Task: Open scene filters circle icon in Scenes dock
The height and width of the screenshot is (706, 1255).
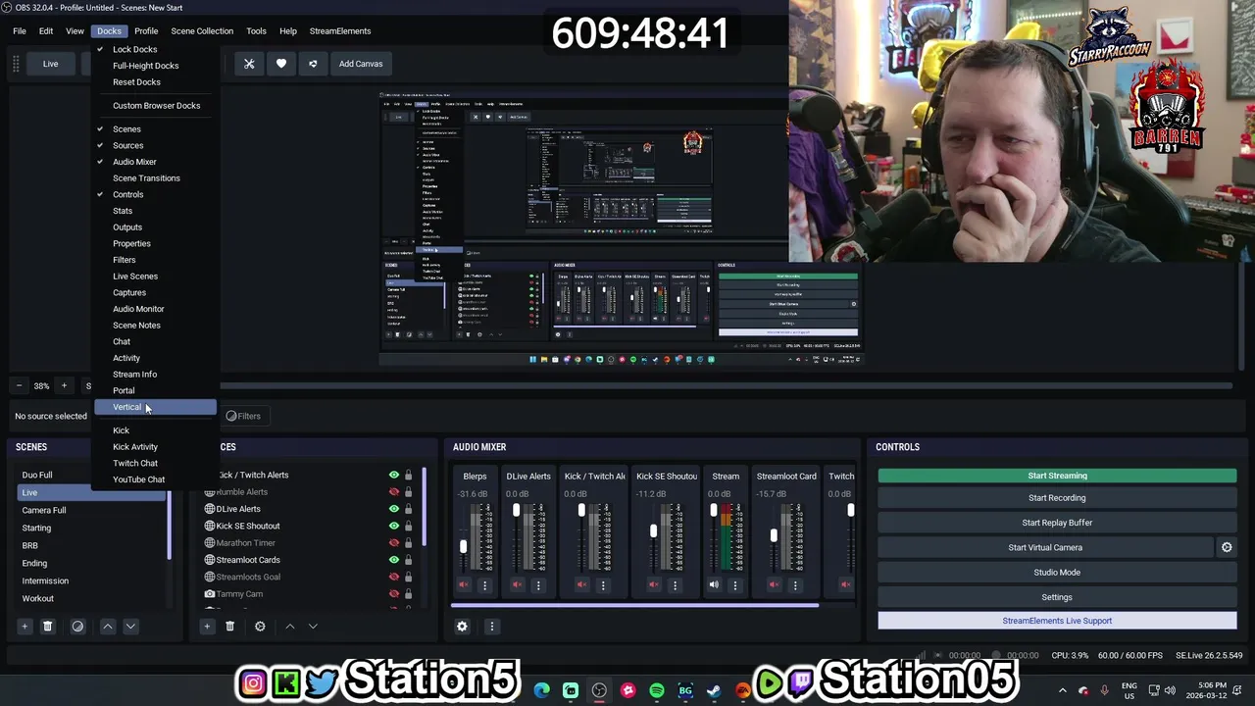Action: tap(77, 627)
